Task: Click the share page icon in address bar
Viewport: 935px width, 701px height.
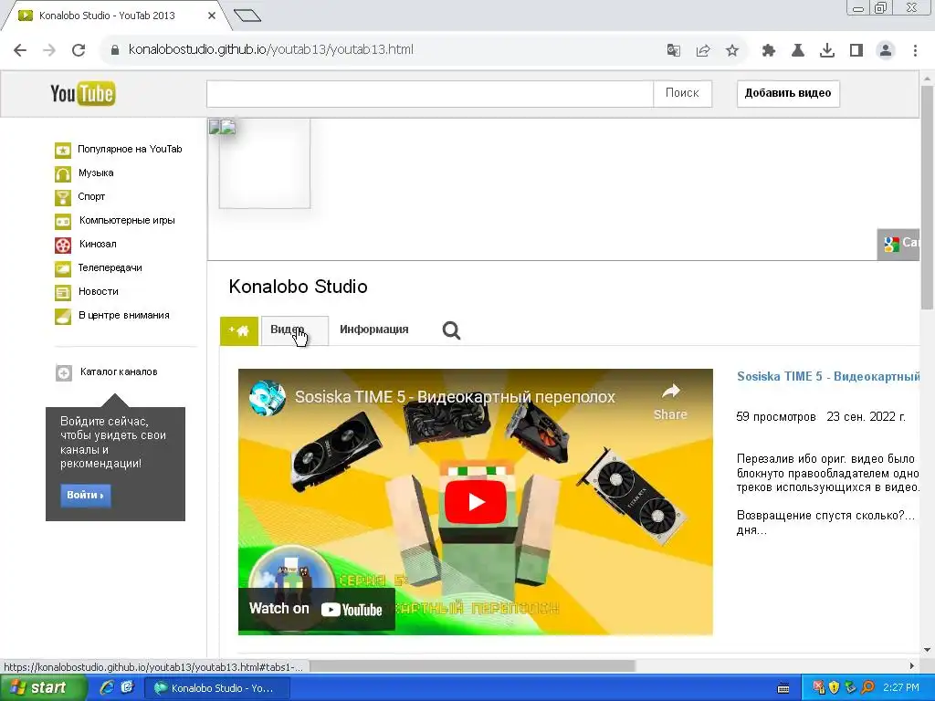Action: tap(703, 51)
